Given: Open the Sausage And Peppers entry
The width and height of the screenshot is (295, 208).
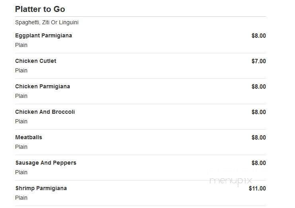Looking at the screenshot, I should tap(46, 163).
